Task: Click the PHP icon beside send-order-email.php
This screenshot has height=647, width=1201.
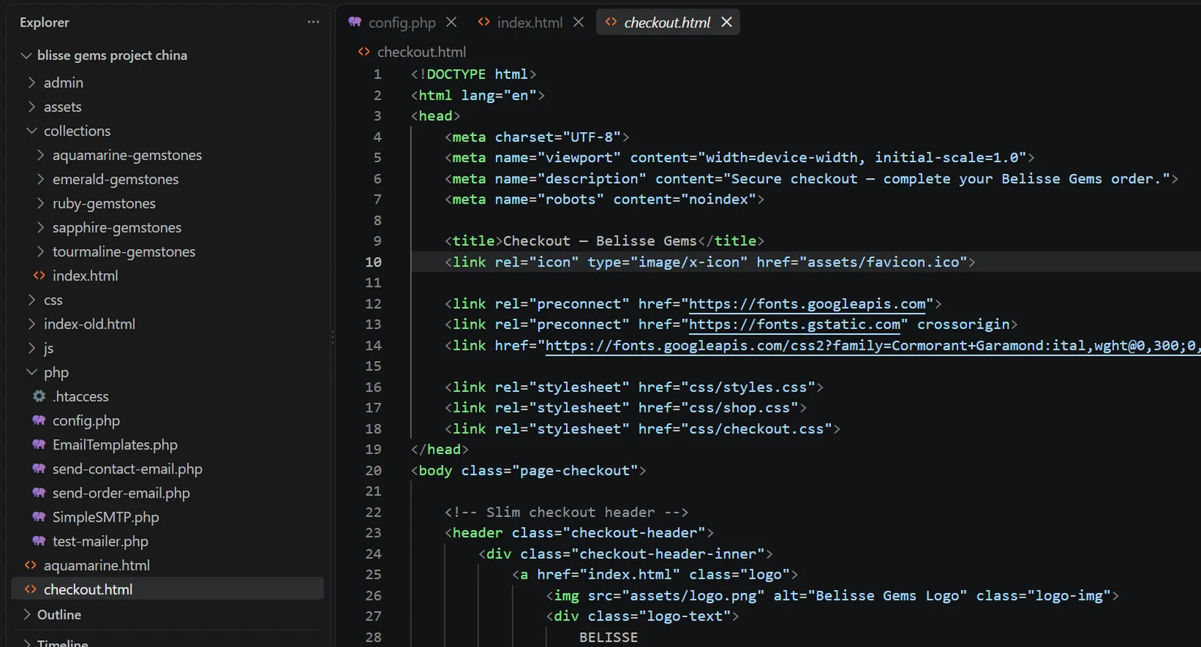Action: click(x=39, y=493)
